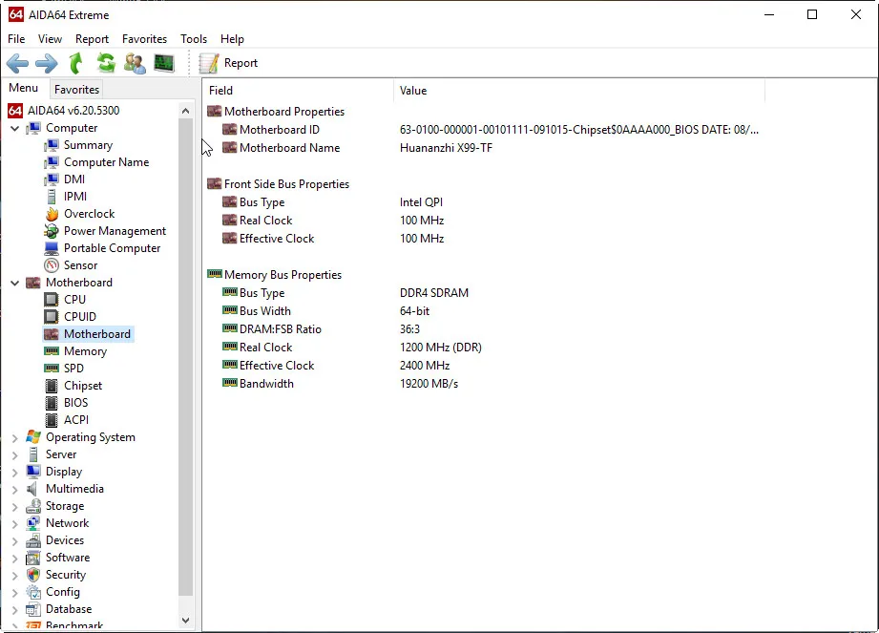Expand the Software node
This screenshot has width=879, height=633.
click(15, 559)
